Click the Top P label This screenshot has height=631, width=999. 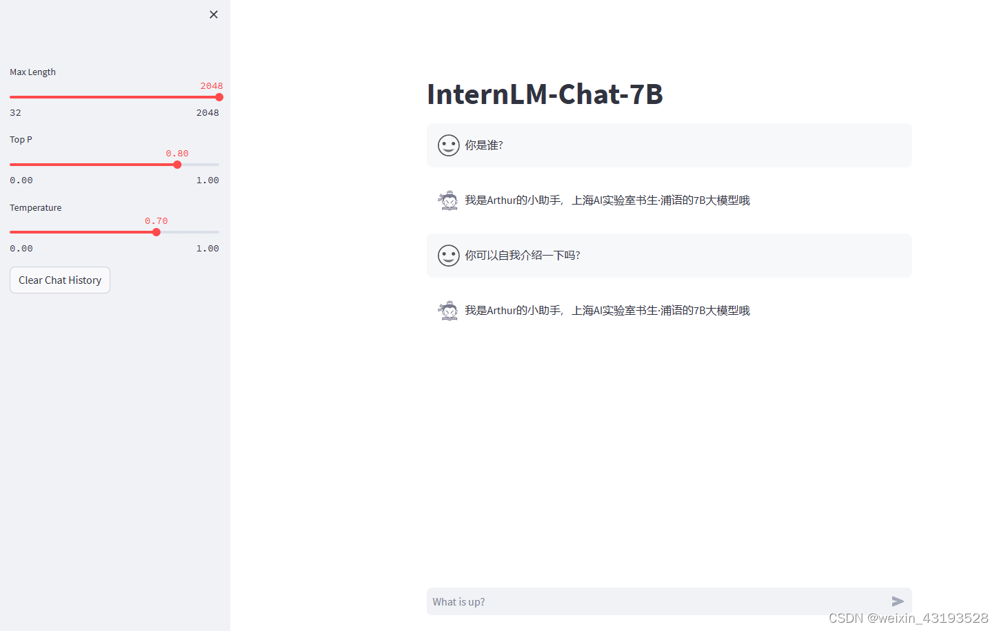pyautogui.click(x=21, y=139)
